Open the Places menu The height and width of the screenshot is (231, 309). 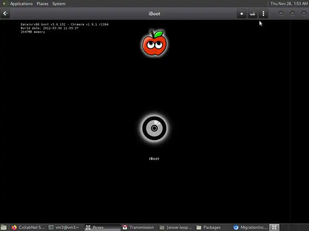[x=42, y=4]
